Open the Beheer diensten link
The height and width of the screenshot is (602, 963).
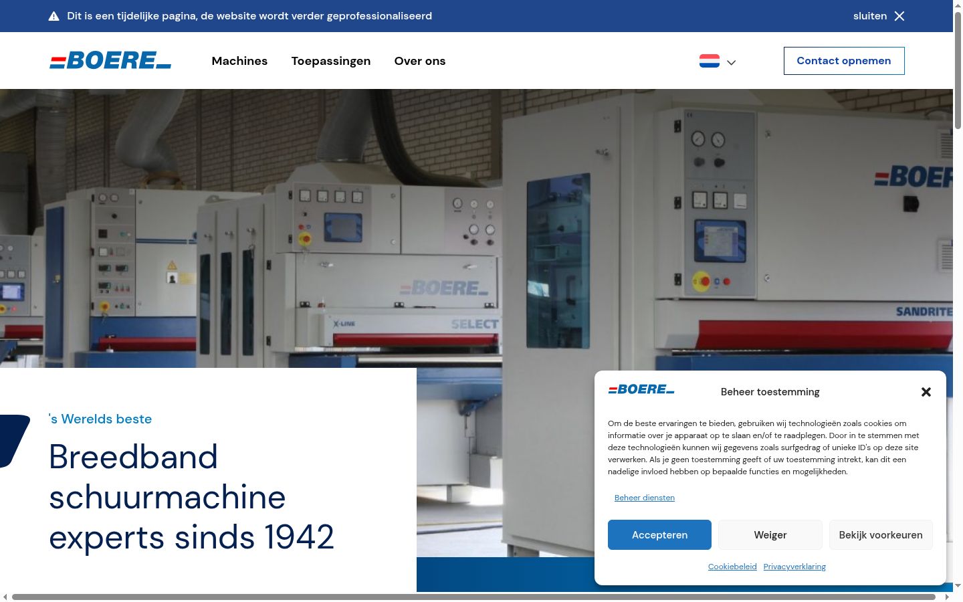[x=645, y=498]
